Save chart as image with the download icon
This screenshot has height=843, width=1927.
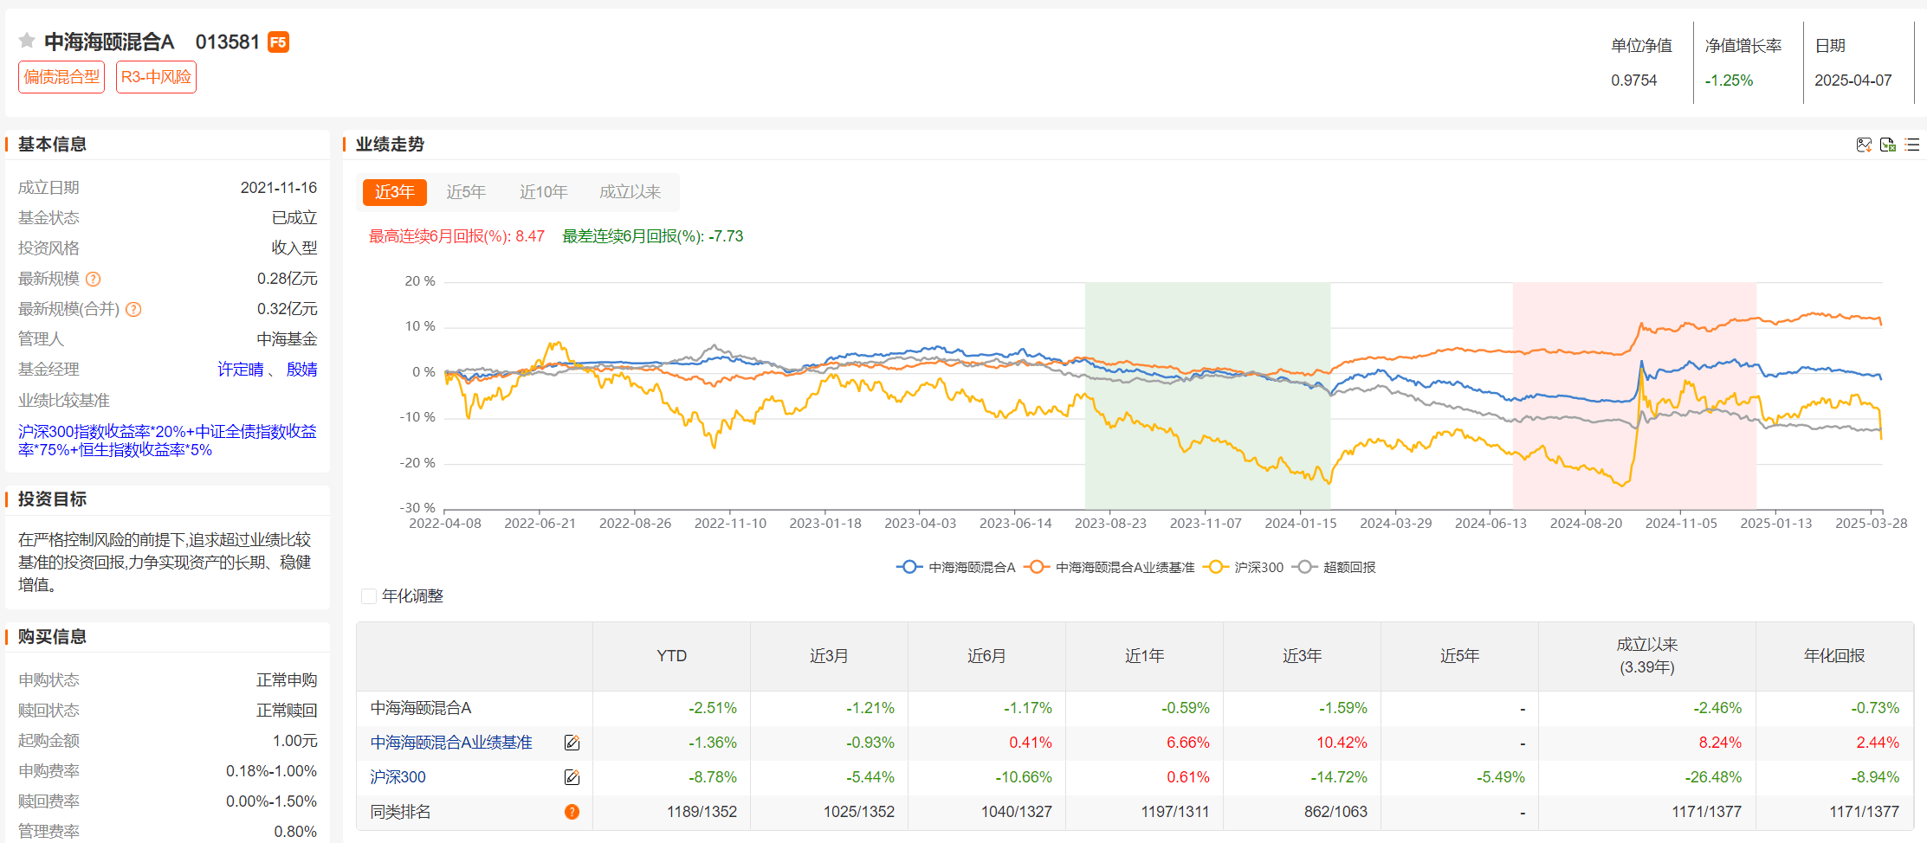tap(1864, 145)
